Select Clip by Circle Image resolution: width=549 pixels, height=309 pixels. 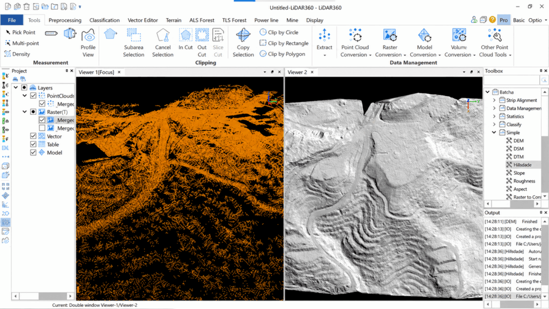pyautogui.click(x=279, y=32)
